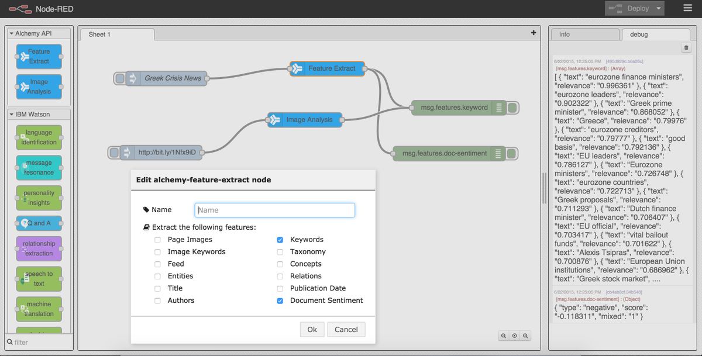The height and width of the screenshot is (356, 702).
Task: Check the Image Keywords checkbox
Action: pos(157,252)
